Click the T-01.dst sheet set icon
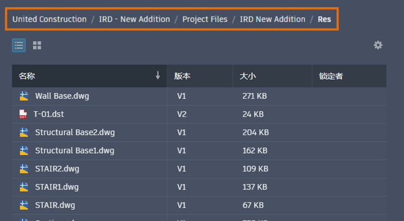The width and height of the screenshot is (404, 221). [23, 114]
